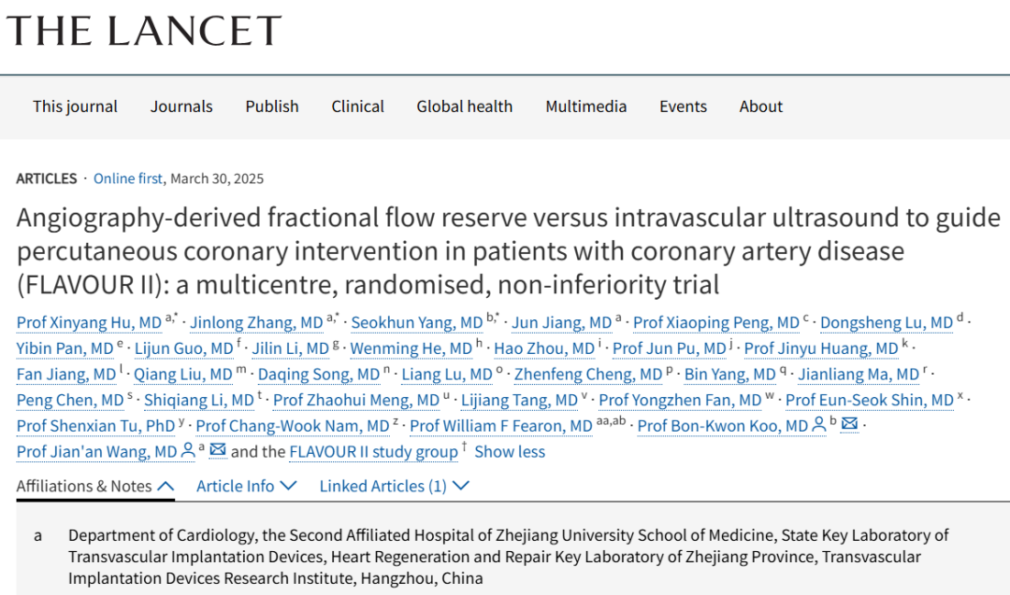Click the person icon after Bon-Kwon Koo

click(x=818, y=425)
